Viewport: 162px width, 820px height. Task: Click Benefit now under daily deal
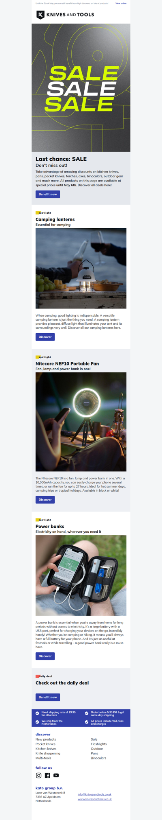pos(48,697)
